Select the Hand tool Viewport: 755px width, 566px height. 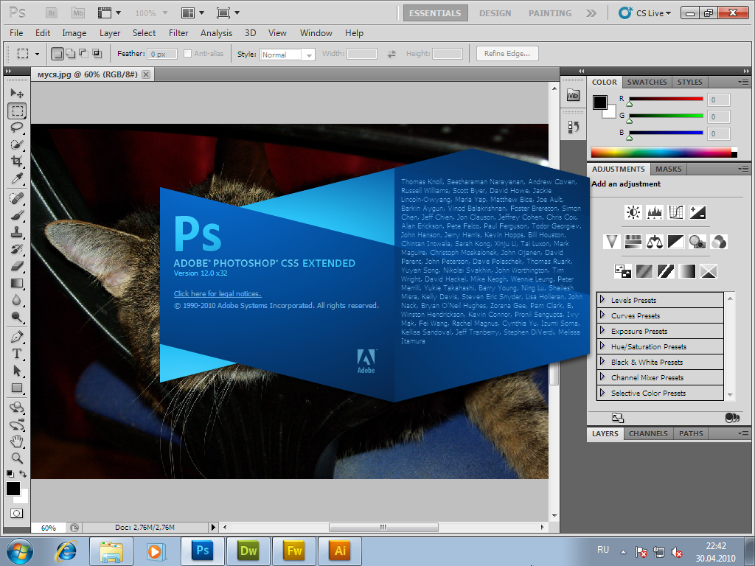pos(16,441)
